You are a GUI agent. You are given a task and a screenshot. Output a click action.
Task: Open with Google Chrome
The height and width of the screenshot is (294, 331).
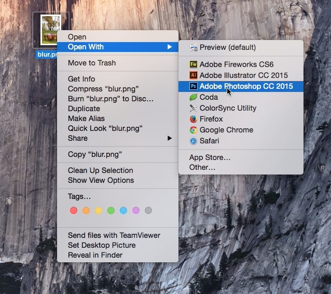(241, 130)
